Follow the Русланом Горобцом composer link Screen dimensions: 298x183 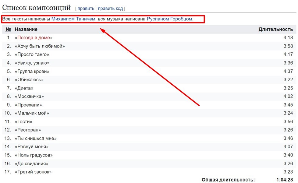tap(169, 19)
